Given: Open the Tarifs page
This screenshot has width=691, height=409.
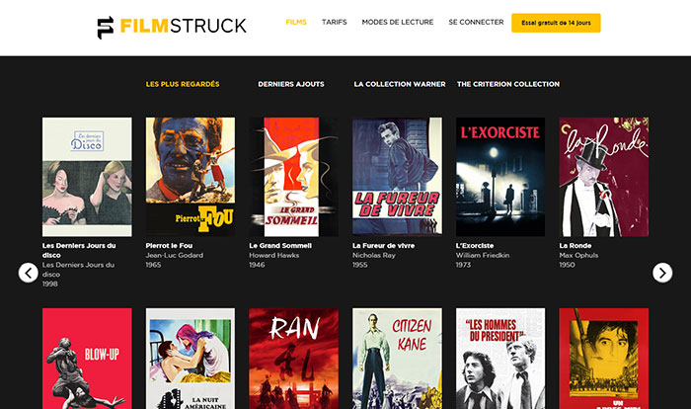Looking at the screenshot, I should click(334, 22).
